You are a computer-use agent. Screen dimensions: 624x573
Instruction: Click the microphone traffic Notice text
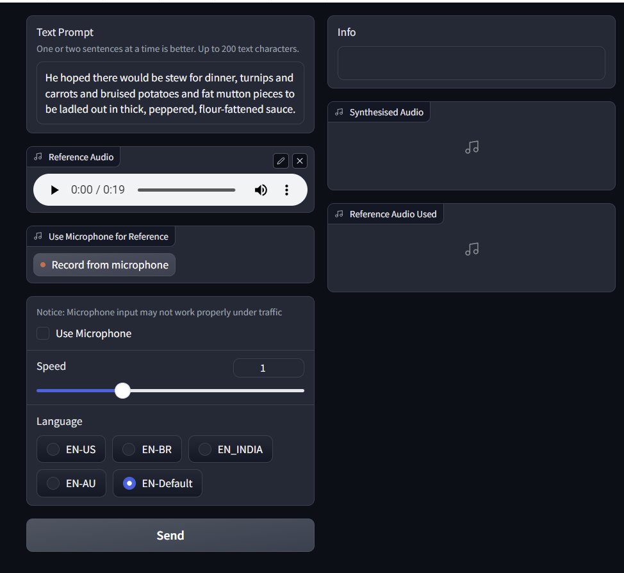pos(159,312)
